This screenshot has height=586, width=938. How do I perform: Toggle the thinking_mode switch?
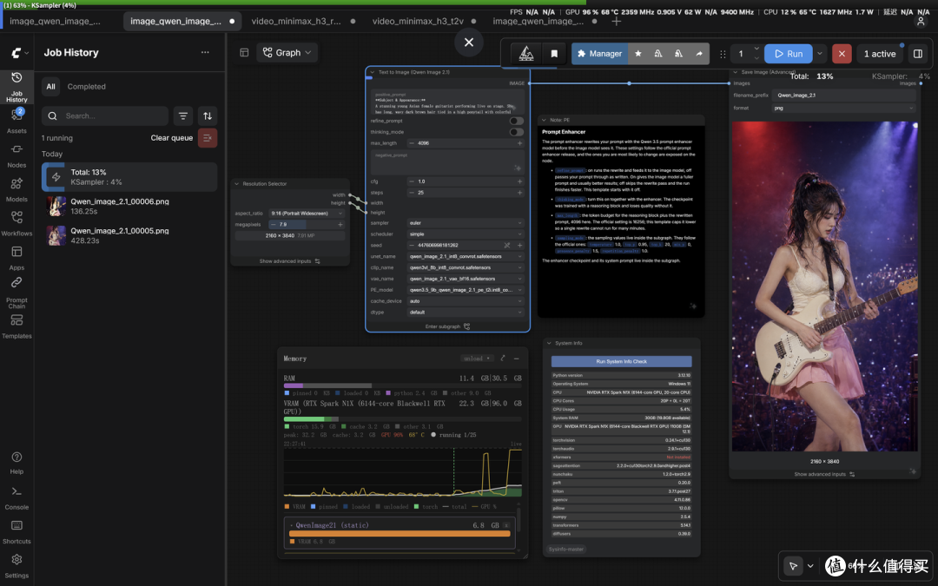pos(516,132)
